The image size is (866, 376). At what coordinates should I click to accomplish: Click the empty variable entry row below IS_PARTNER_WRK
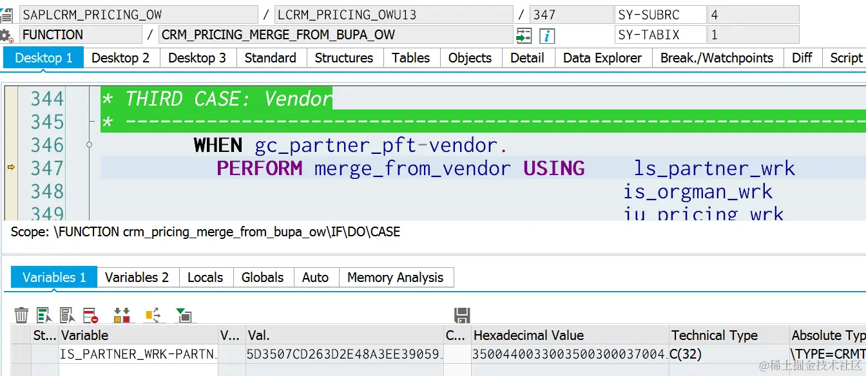tap(139, 370)
